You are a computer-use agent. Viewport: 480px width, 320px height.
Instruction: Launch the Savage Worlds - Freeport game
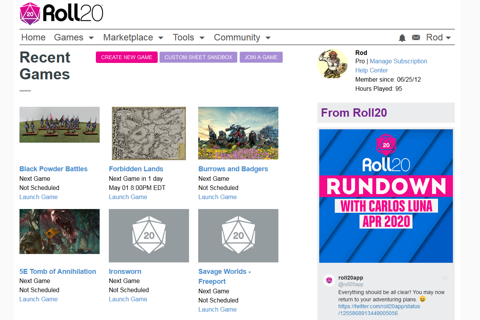[218, 309]
